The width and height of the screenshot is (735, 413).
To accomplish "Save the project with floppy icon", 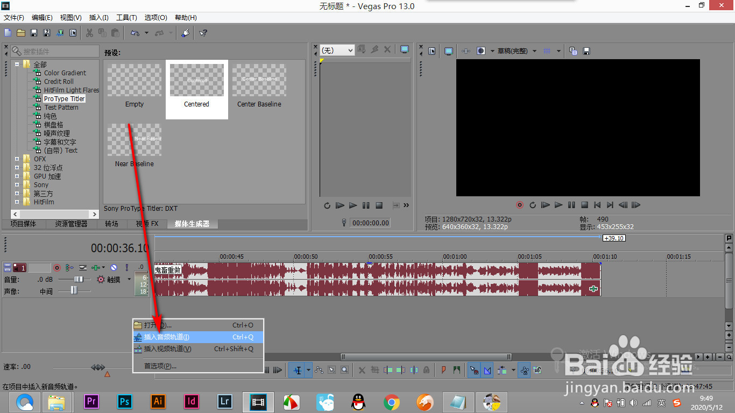I will coord(34,33).
